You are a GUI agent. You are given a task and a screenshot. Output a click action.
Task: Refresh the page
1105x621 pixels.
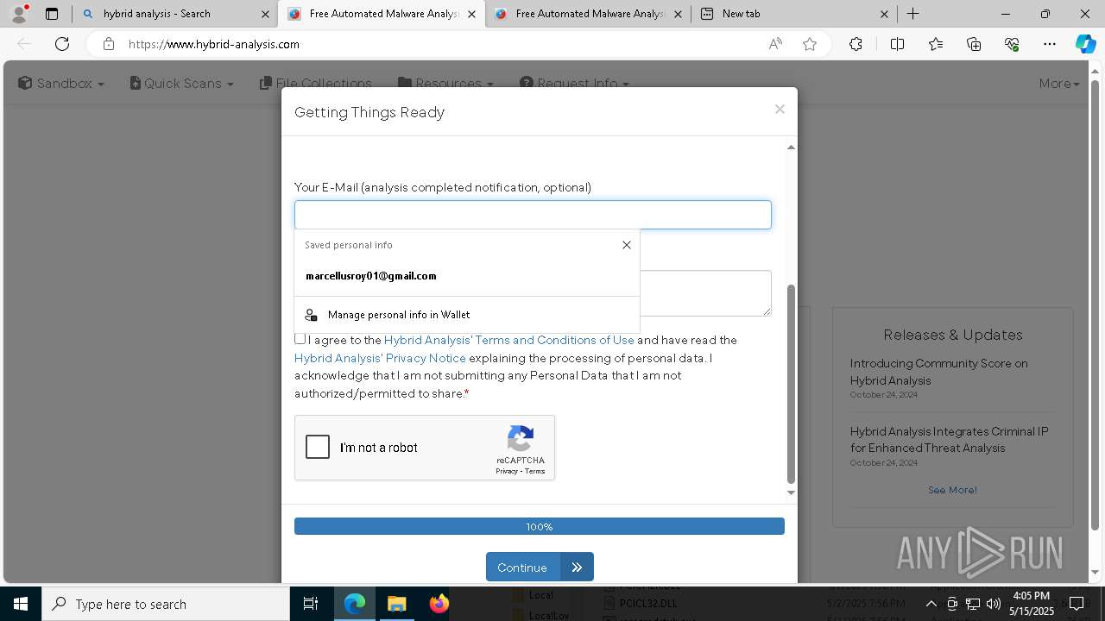tap(62, 44)
